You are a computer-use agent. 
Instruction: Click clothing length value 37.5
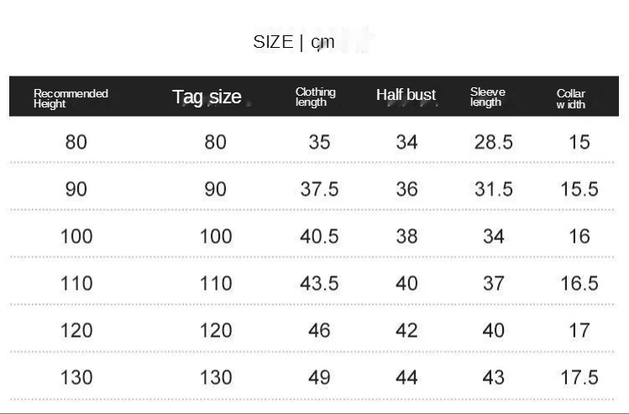point(319,189)
